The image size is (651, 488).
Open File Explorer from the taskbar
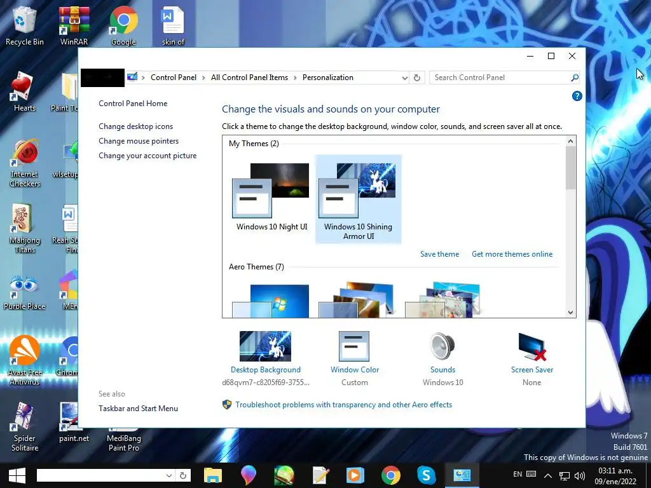(212, 475)
